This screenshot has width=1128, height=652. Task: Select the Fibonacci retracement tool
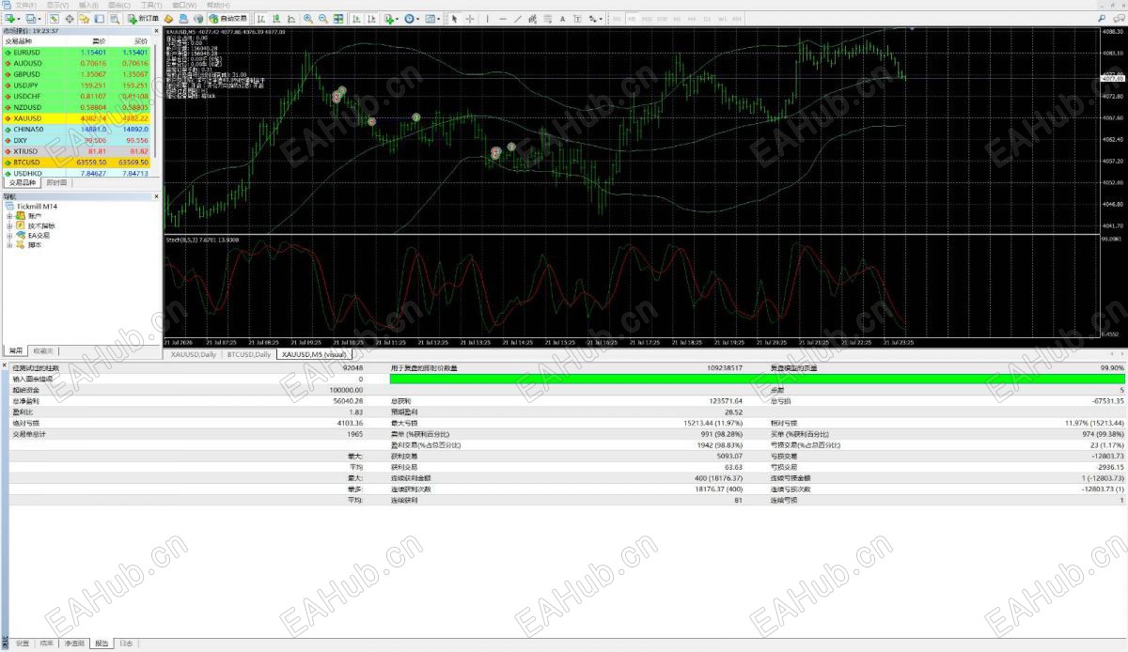tap(547, 19)
